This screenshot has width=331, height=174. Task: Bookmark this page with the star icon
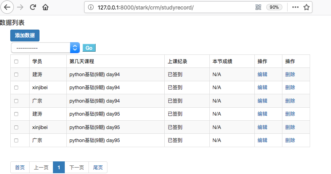tap(306, 7)
